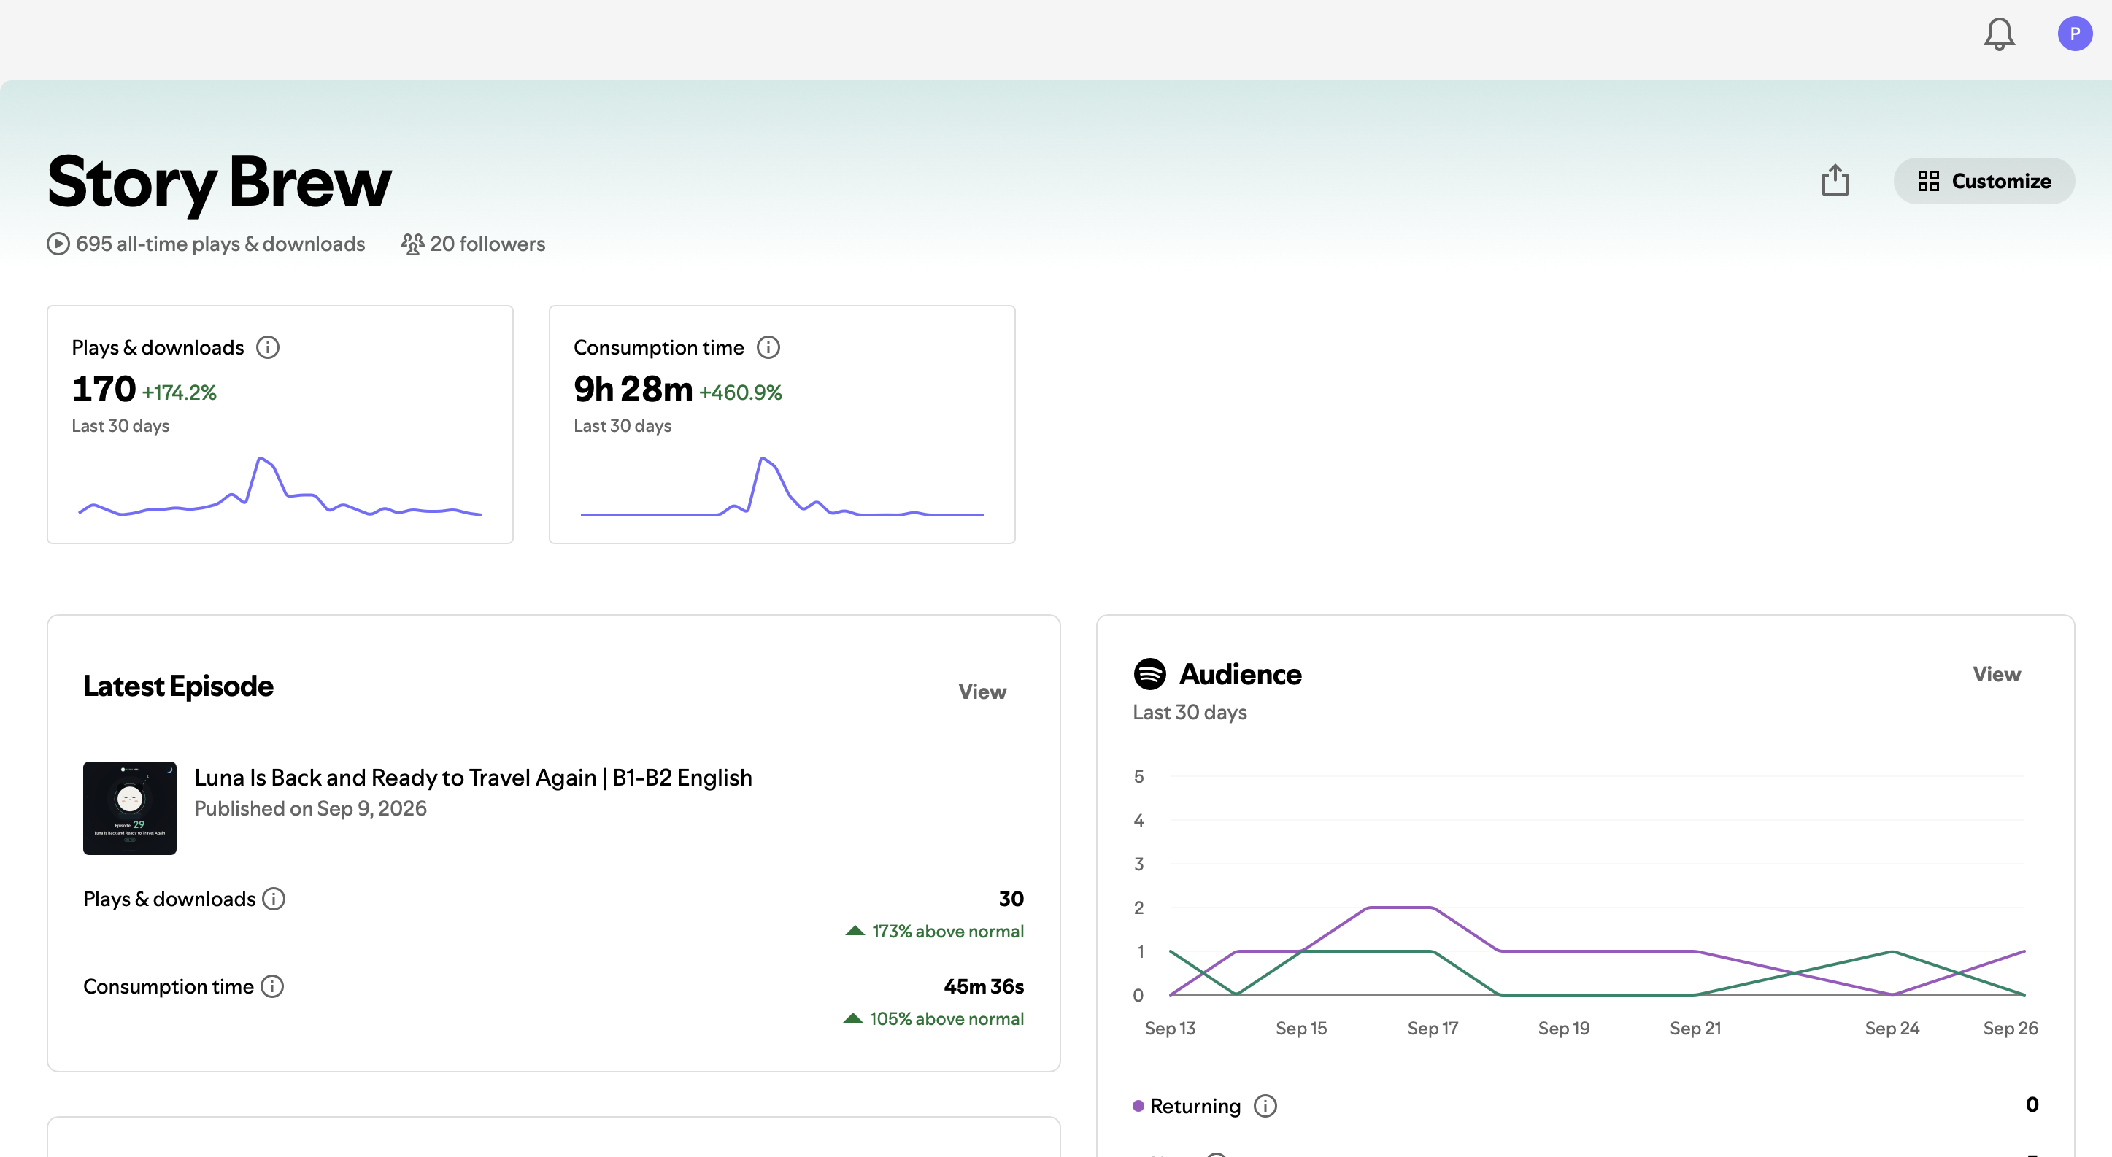Click the 173% above normal indicator
The image size is (2112, 1157).
click(x=936, y=932)
